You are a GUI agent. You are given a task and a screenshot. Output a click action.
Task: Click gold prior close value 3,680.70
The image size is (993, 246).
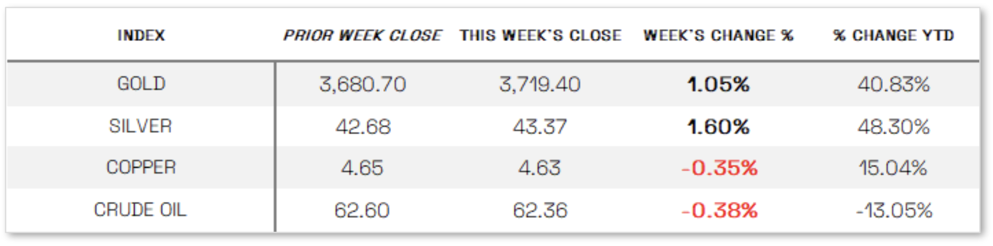tap(362, 84)
